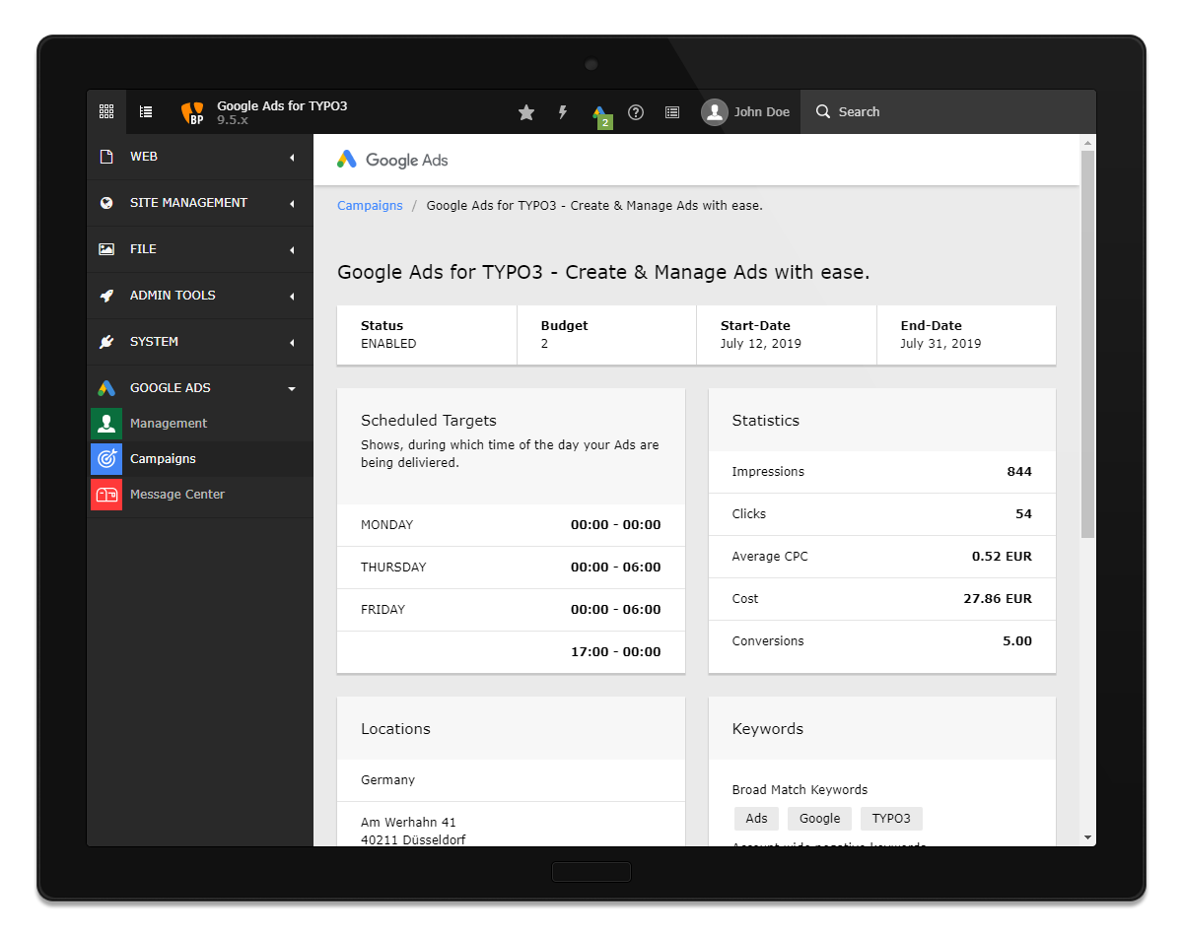Click the 17:00 - 00:00 time range

click(x=616, y=652)
